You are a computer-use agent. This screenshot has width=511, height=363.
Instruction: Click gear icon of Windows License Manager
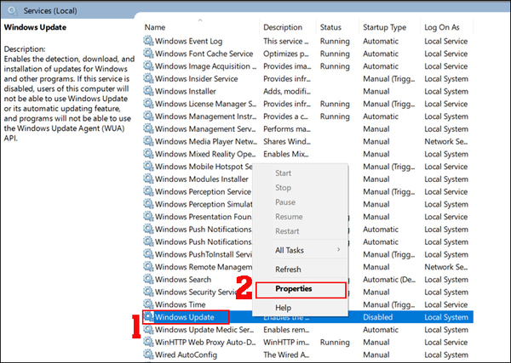[148, 104]
